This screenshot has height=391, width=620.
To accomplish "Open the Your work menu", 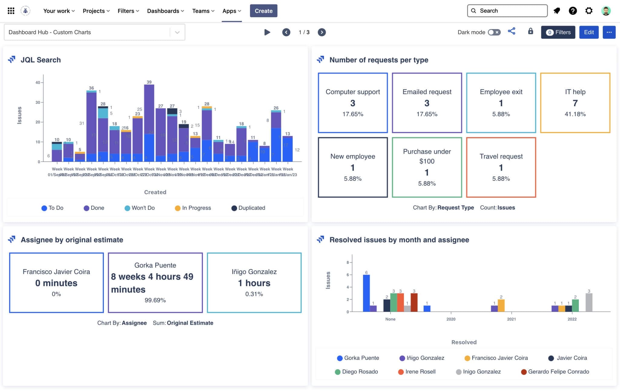I will click(x=59, y=11).
